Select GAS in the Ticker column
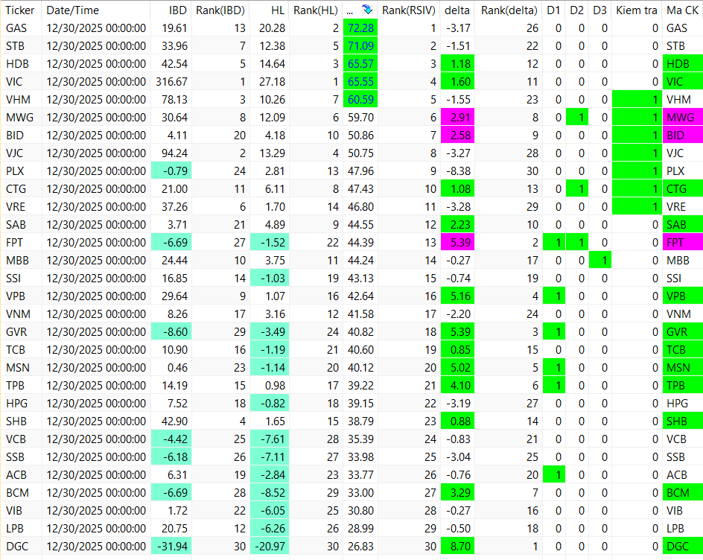 (x=16, y=28)
